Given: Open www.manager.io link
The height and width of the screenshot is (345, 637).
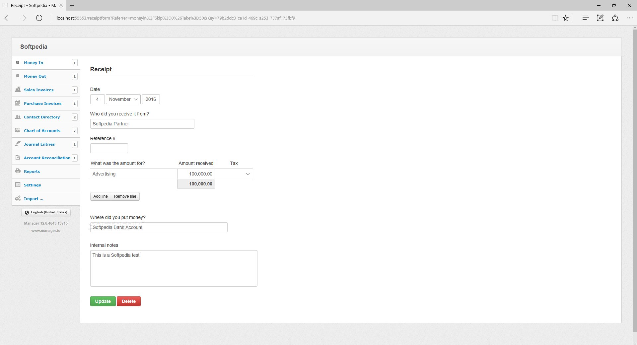Looking at the screenshot, I should 46,231.
